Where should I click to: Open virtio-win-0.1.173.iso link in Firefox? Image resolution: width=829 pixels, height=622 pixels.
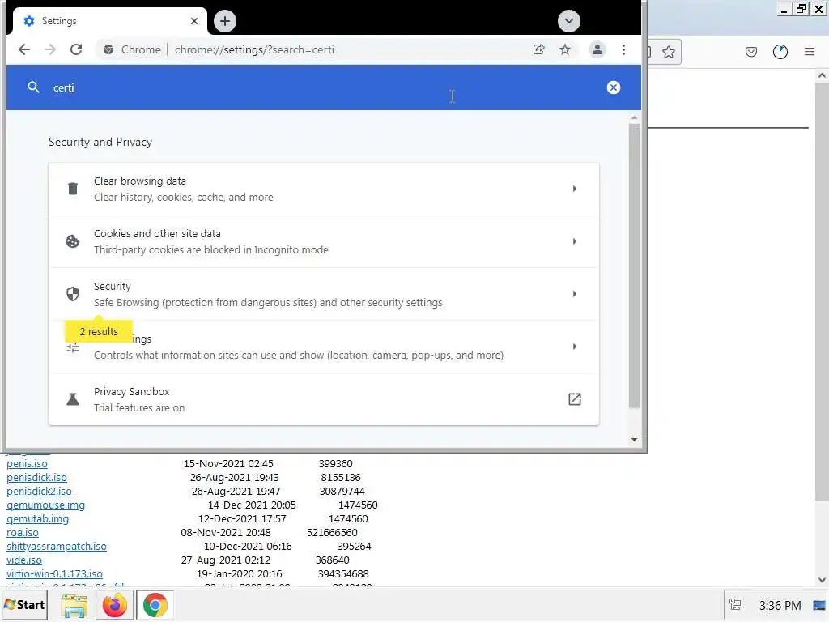(x=54, y=574)
